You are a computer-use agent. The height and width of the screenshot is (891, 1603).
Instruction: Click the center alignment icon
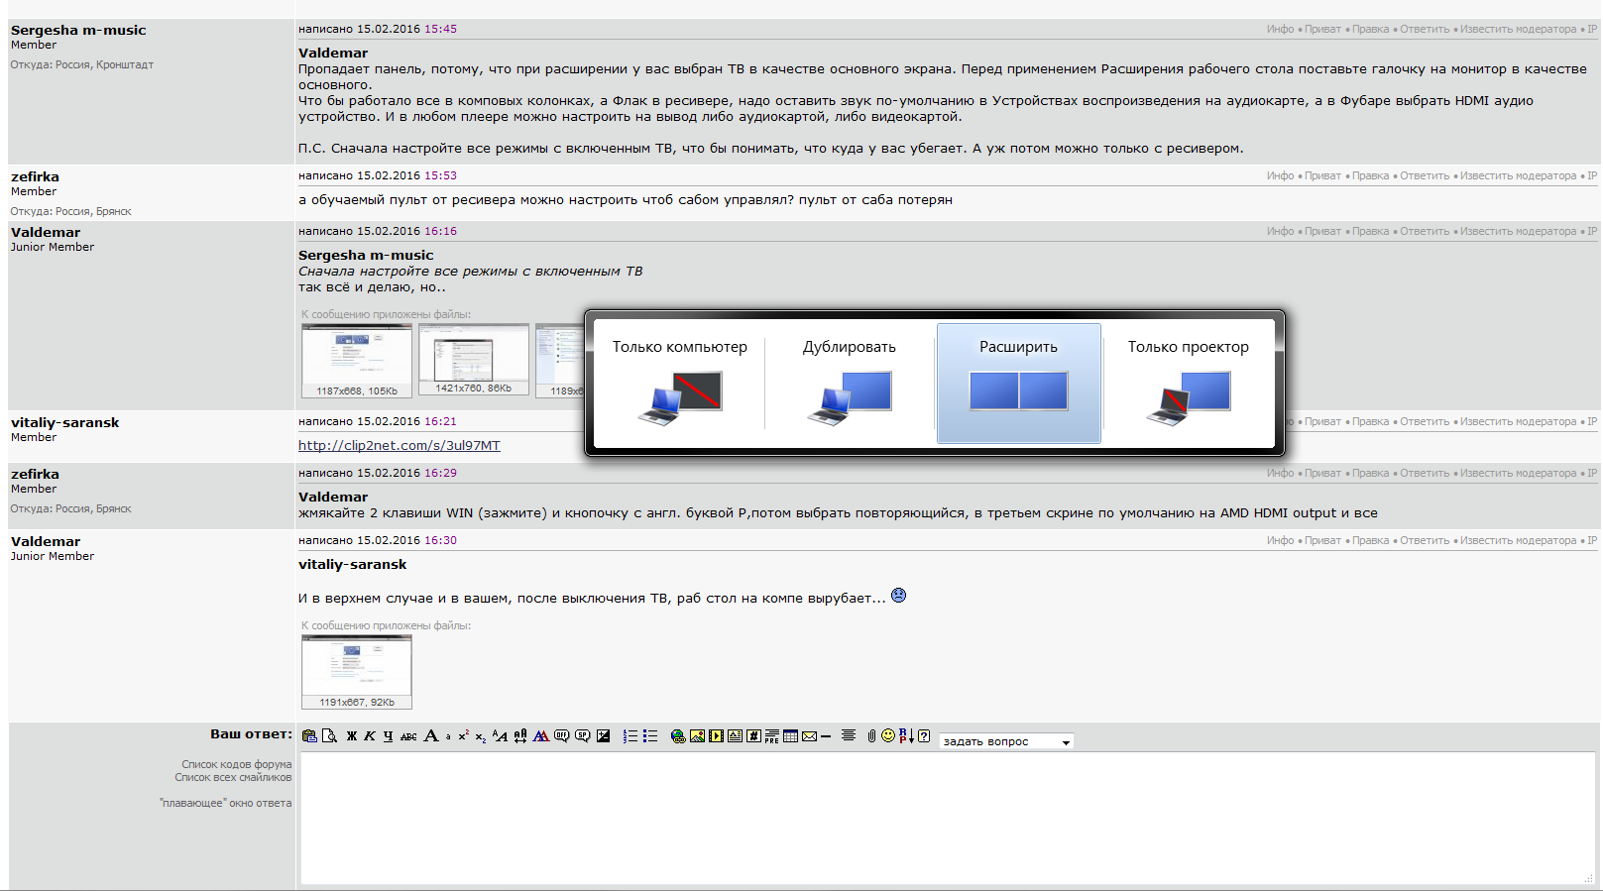click(849, 735)
